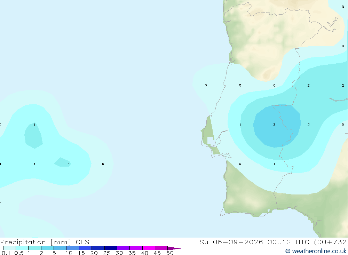Click the legend label '35'
This screenshot has width=348, height=255.
pyautogui.click(x=132, y=253)
